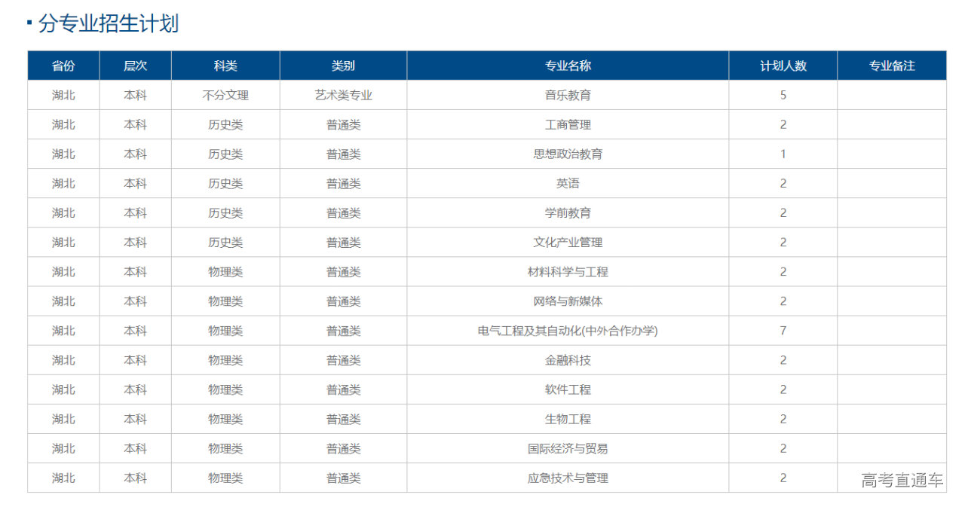Click the 不分文理 subject cell
The image size is (965, 510).
(225, 96)
